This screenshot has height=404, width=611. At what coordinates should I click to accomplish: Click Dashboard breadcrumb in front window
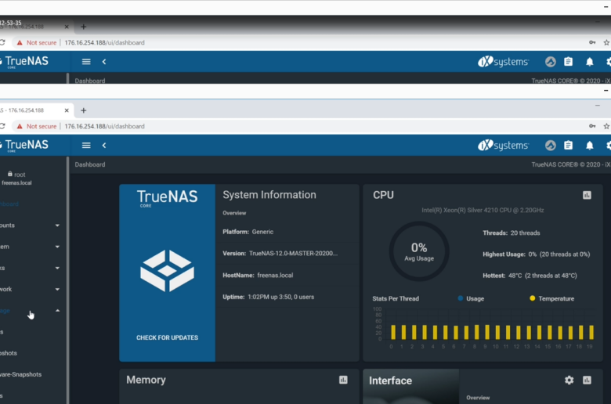(x=90, y=164)
